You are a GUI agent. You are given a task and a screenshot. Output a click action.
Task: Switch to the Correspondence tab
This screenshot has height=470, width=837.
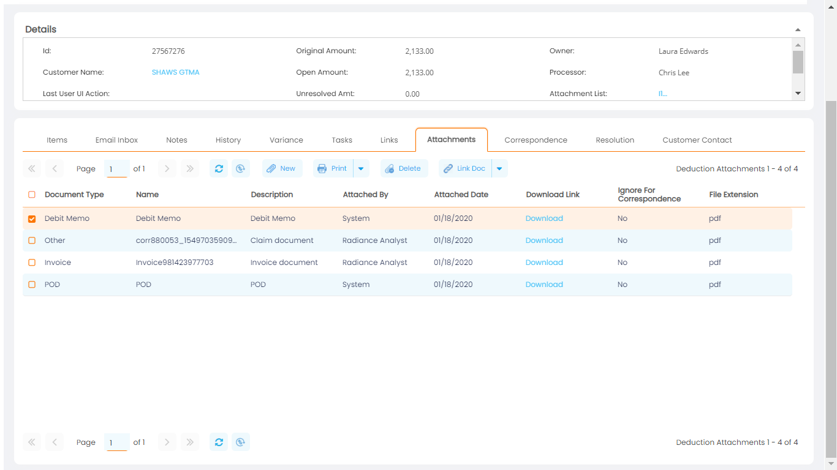point(536,140)
